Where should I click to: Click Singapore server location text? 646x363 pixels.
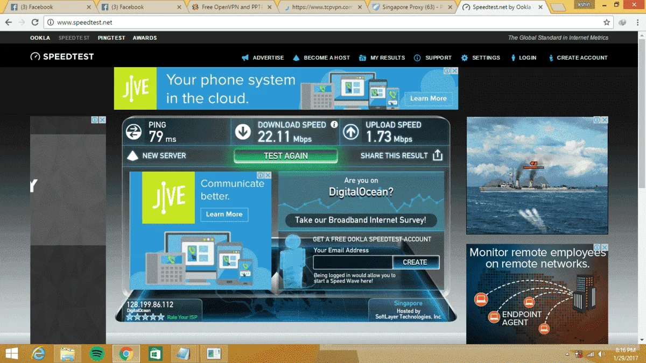tap(408, 303)
